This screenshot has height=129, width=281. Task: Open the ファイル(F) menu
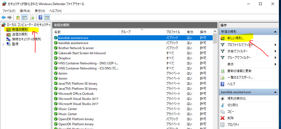pos(9,11)
